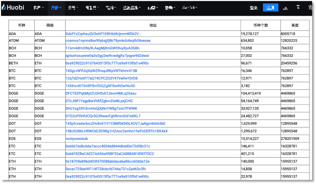
Task: Select the block height 8005718
Action: (288, 34)
